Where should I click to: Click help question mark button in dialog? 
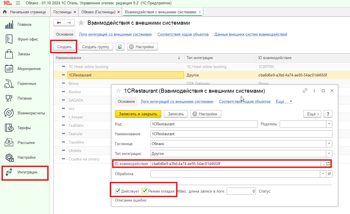tap(328, 114)
